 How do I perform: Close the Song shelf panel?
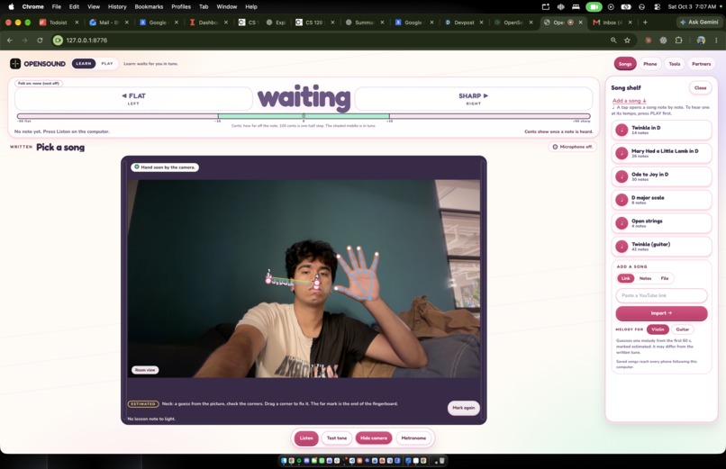pos(700,88)
